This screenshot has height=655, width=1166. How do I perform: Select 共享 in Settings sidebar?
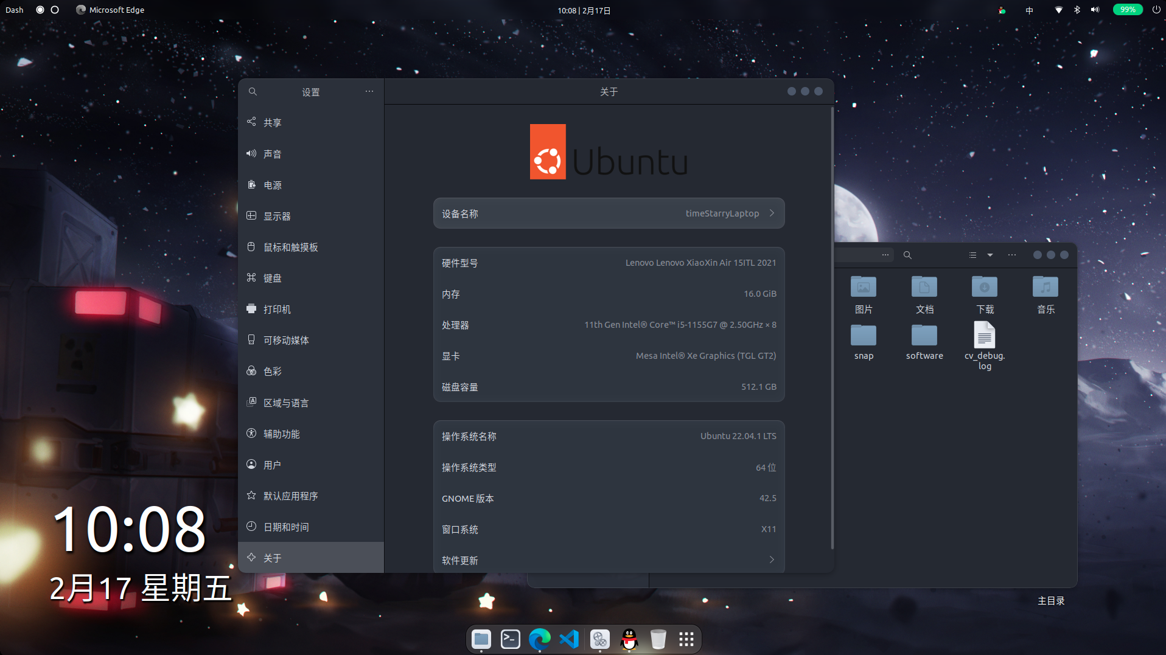click(311, 123)
